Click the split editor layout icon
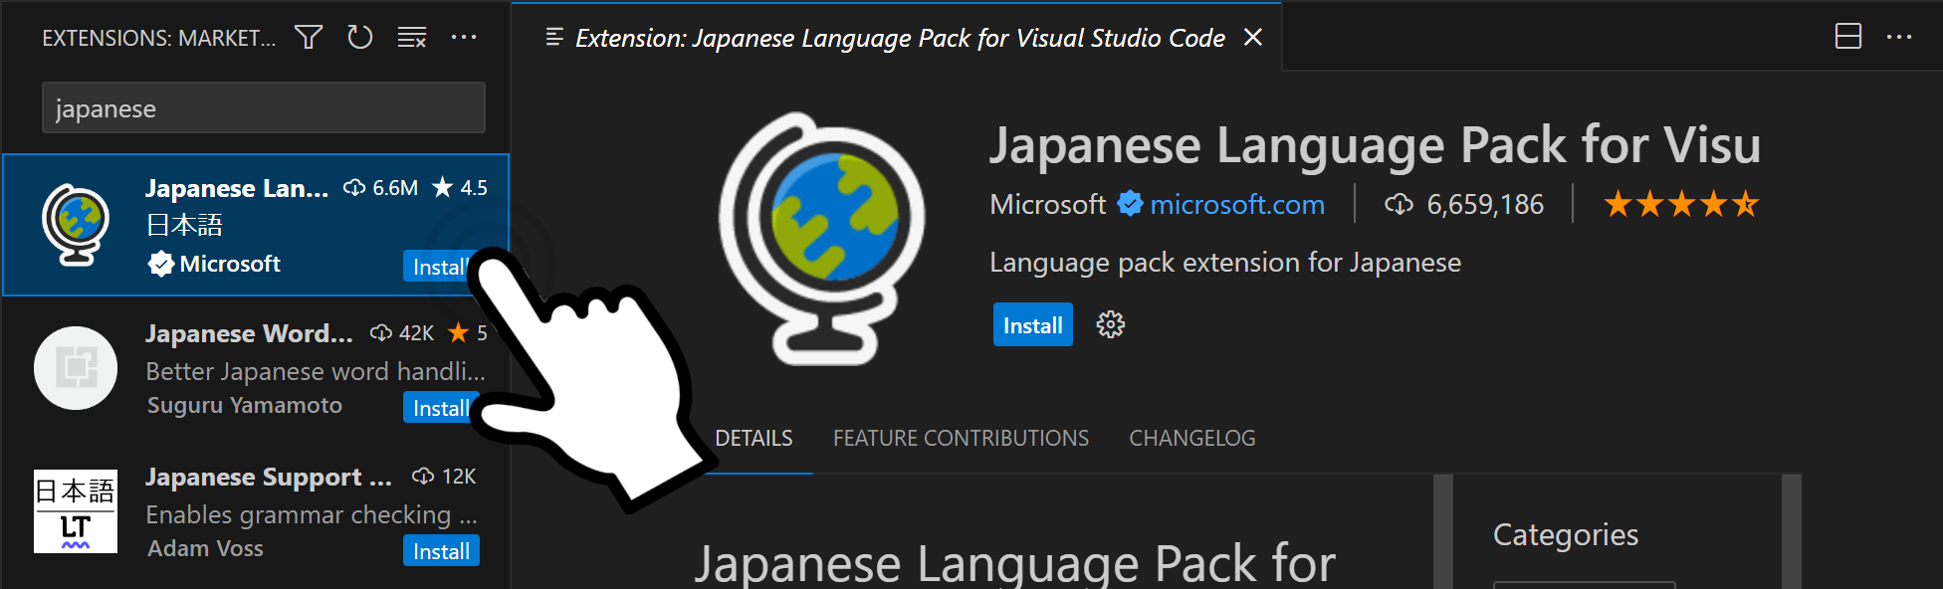 1848,37
